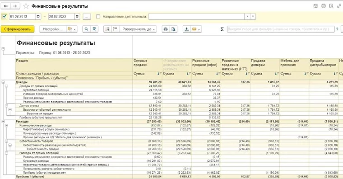Collapse the report header parameters section
This screenshot has height=179, width=343.
point(3,49)
